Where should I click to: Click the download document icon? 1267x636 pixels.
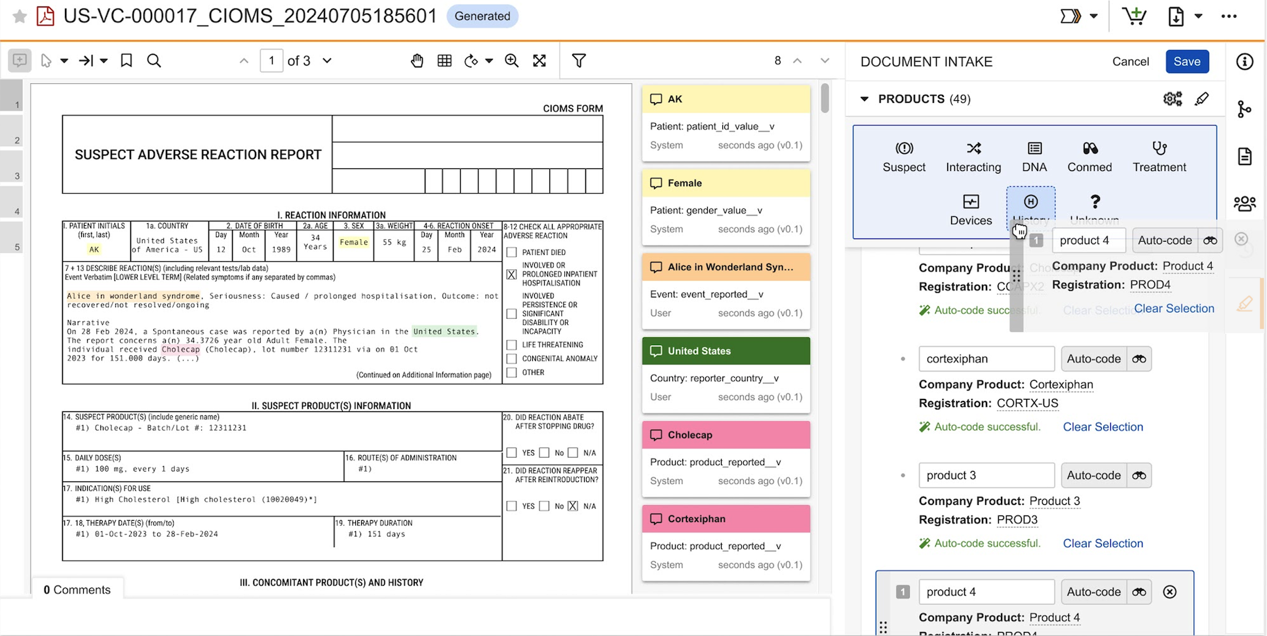(x=1176, y=16)
